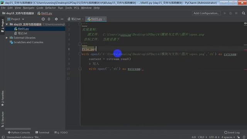
Task: Open the Run menu
Action: [60, 8]
